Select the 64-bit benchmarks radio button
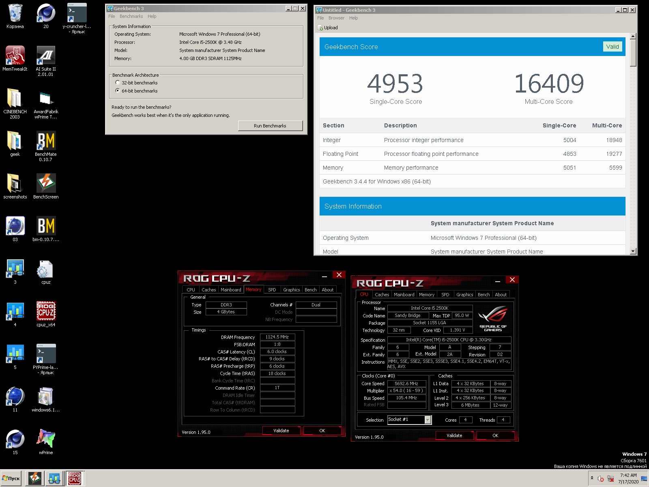 pos(118,91)
